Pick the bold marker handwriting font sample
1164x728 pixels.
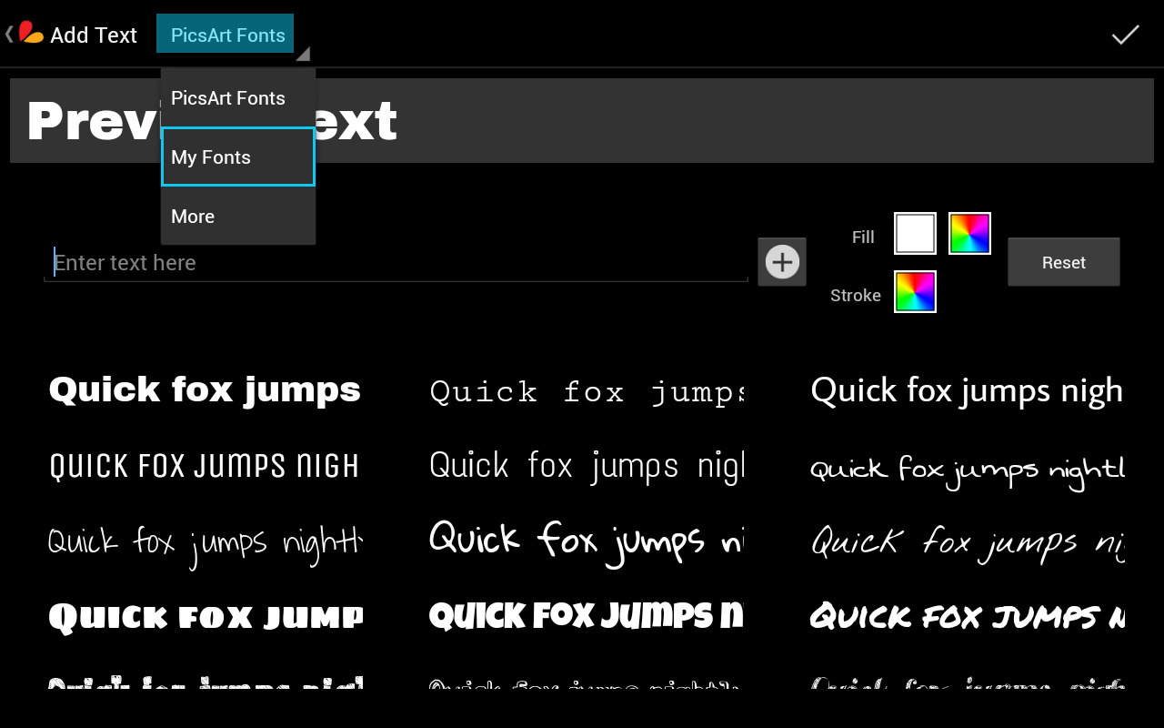tap(587, 542)
